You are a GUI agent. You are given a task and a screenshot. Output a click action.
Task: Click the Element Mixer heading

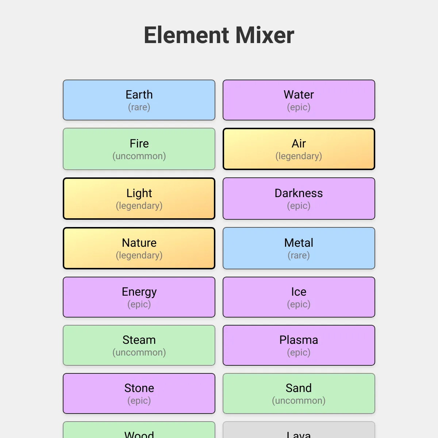pyautogui.click(x=219, y=35)
